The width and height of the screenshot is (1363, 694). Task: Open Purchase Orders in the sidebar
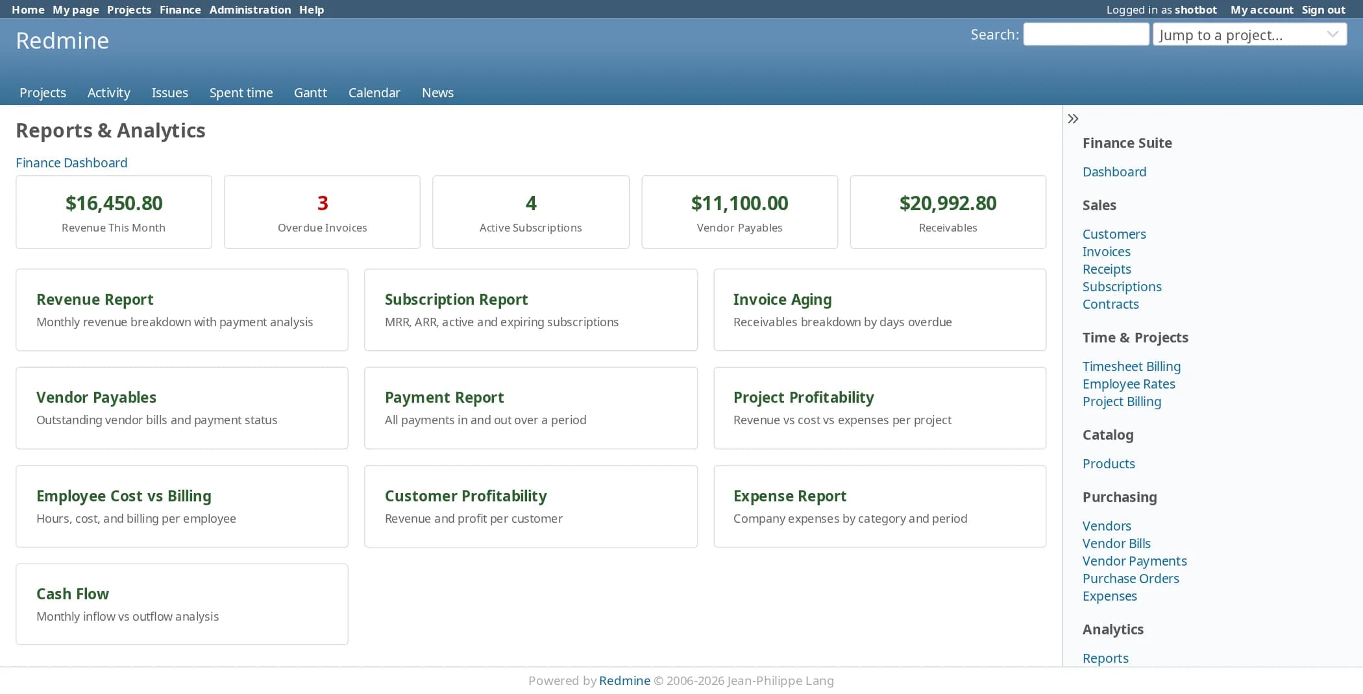coord(1131,579)
